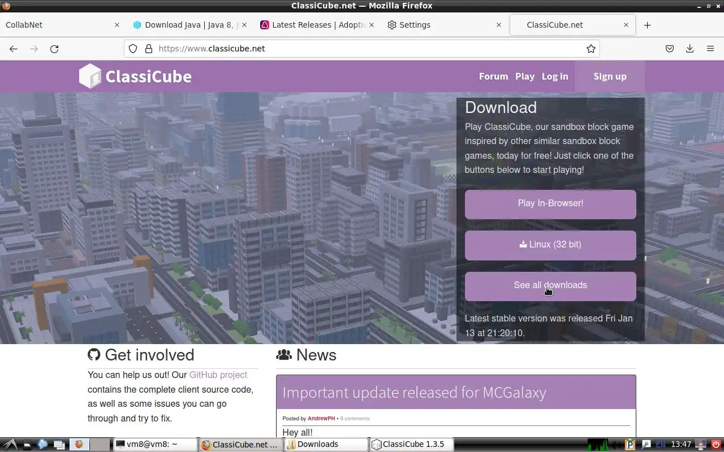Screen dimensions: 724x452
Task: Click the magnifier tray icon
Action: point(646,445)
